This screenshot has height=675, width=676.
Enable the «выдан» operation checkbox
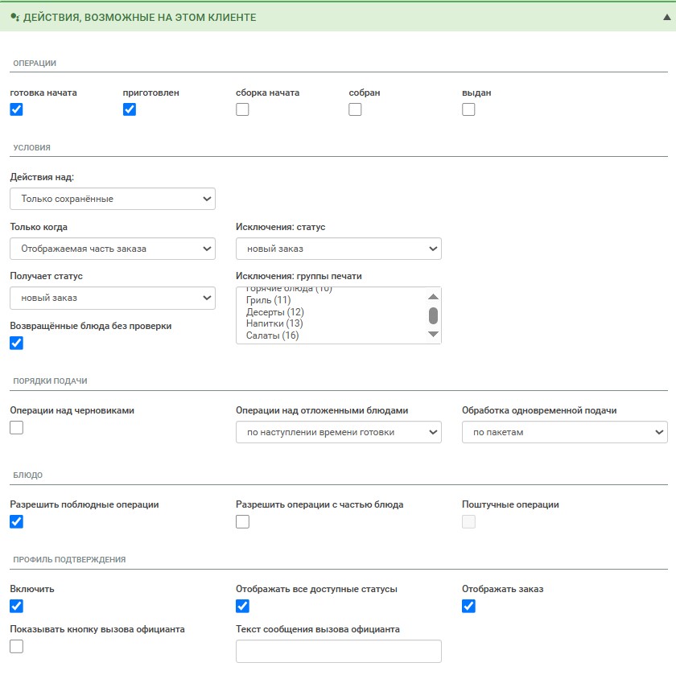point(468,110)
